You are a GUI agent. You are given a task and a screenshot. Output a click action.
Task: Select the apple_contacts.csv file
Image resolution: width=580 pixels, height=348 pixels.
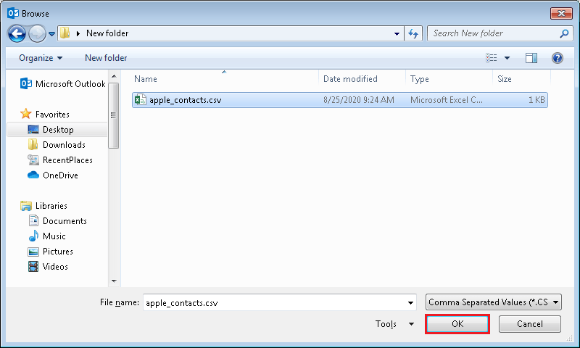[x=339, y=100]
